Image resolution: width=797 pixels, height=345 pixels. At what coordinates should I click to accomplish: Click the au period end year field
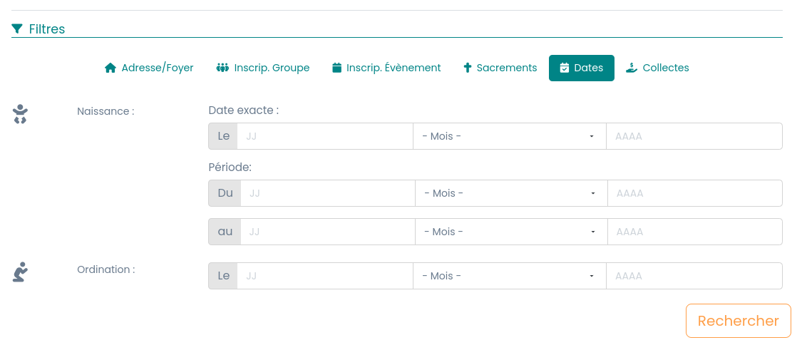click(x=694, y=232)
